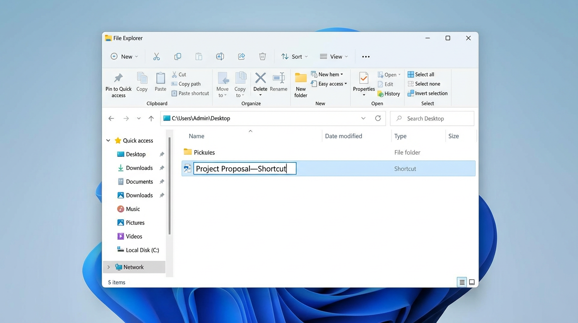Collapse the Quick access section
The image size is (578, 323).
tap(108, 140)
